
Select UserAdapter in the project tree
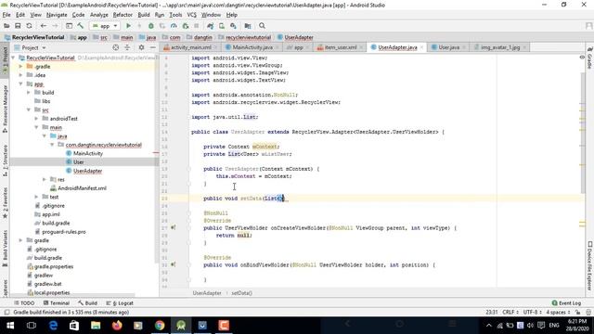(87, 171)
